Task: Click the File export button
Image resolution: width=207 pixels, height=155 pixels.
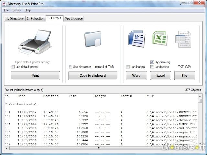Action: 185,75
